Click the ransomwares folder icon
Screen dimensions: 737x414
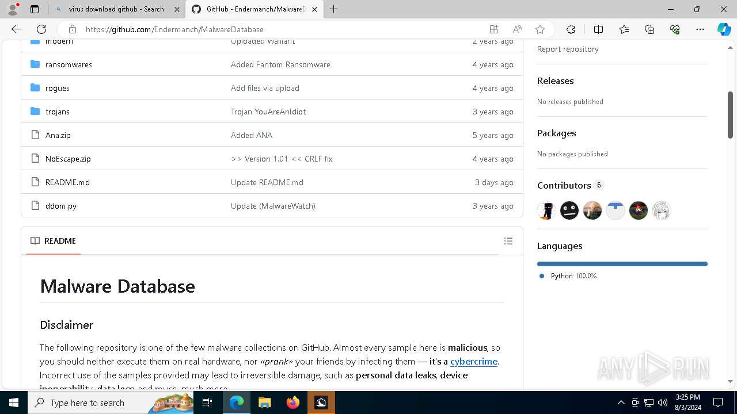coord(35,64)
